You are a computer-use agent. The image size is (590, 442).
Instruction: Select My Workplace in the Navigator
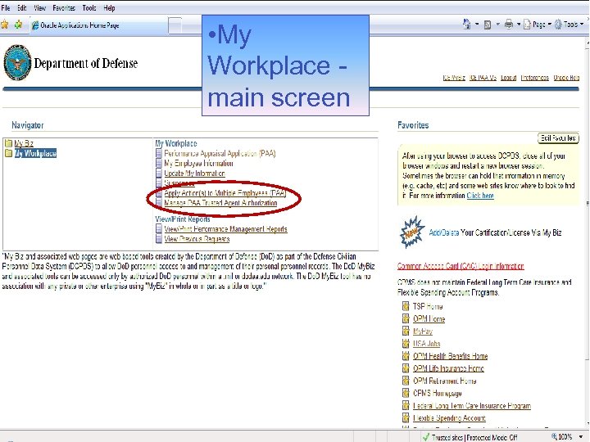[35, 153]
